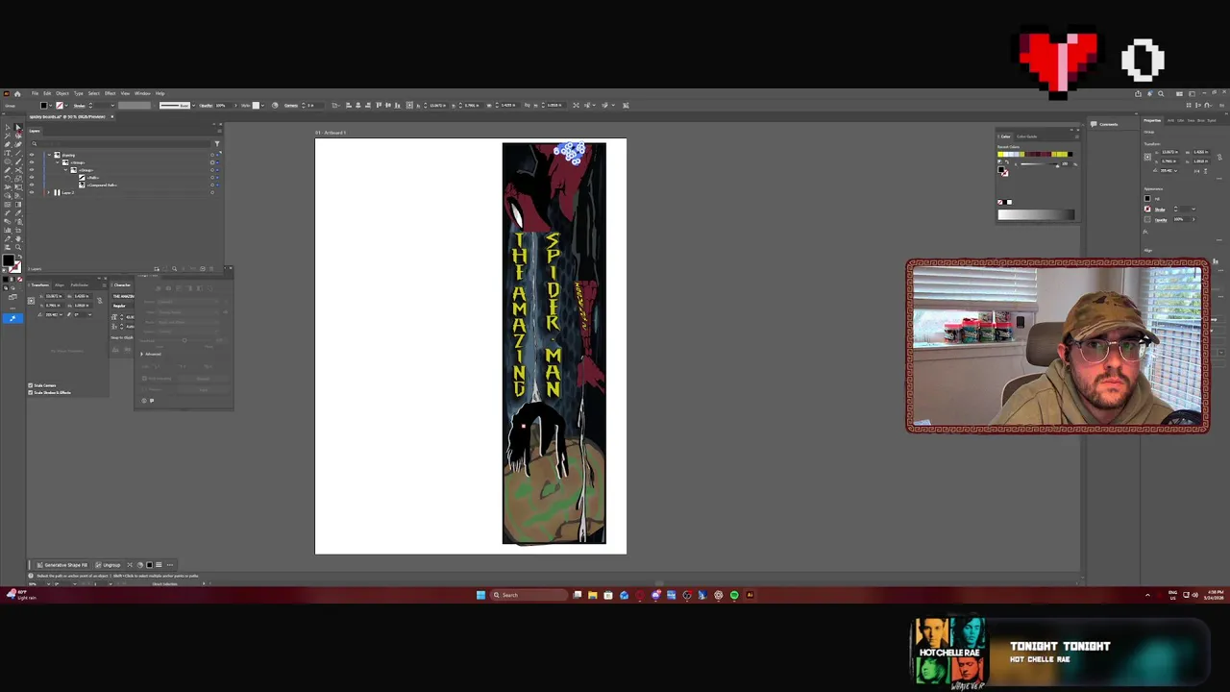
Task: Click the Search magnifier at top right
Action: 1161,93
